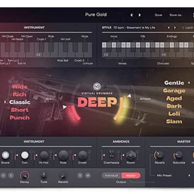Toggle small round button on Crash channel
Viewport: 194px width, 194px height.
[89, 152]
